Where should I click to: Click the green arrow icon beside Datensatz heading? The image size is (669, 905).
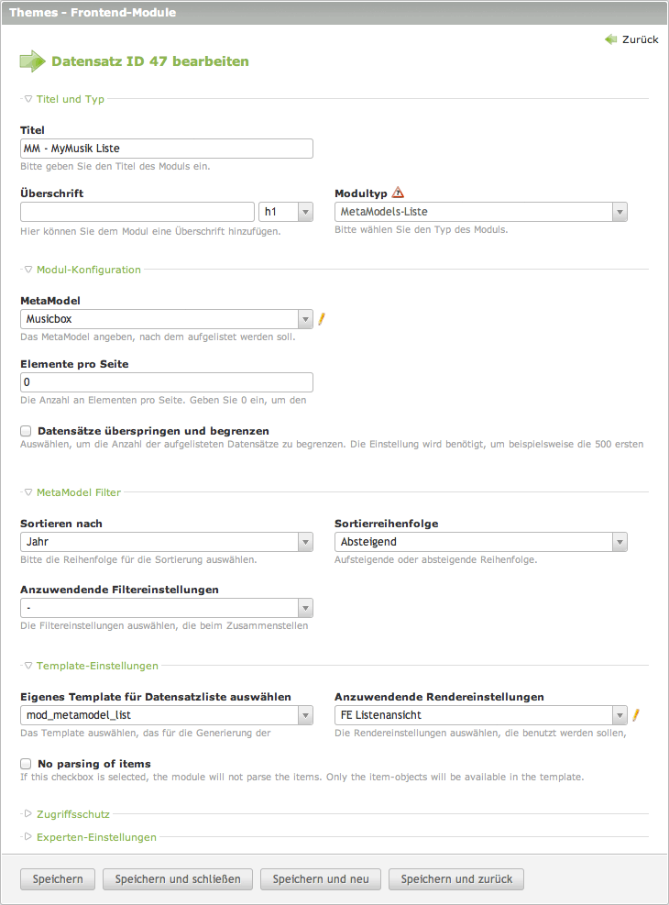pos(32,61)
